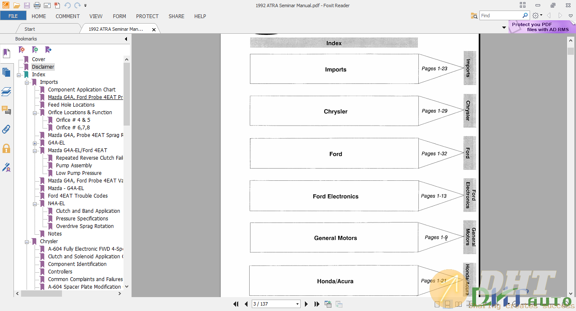
Task: Click the previous view icon in status bar
Action: point(328,304)
